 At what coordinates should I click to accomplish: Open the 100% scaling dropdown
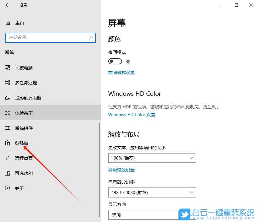click(x=152, y=158)
